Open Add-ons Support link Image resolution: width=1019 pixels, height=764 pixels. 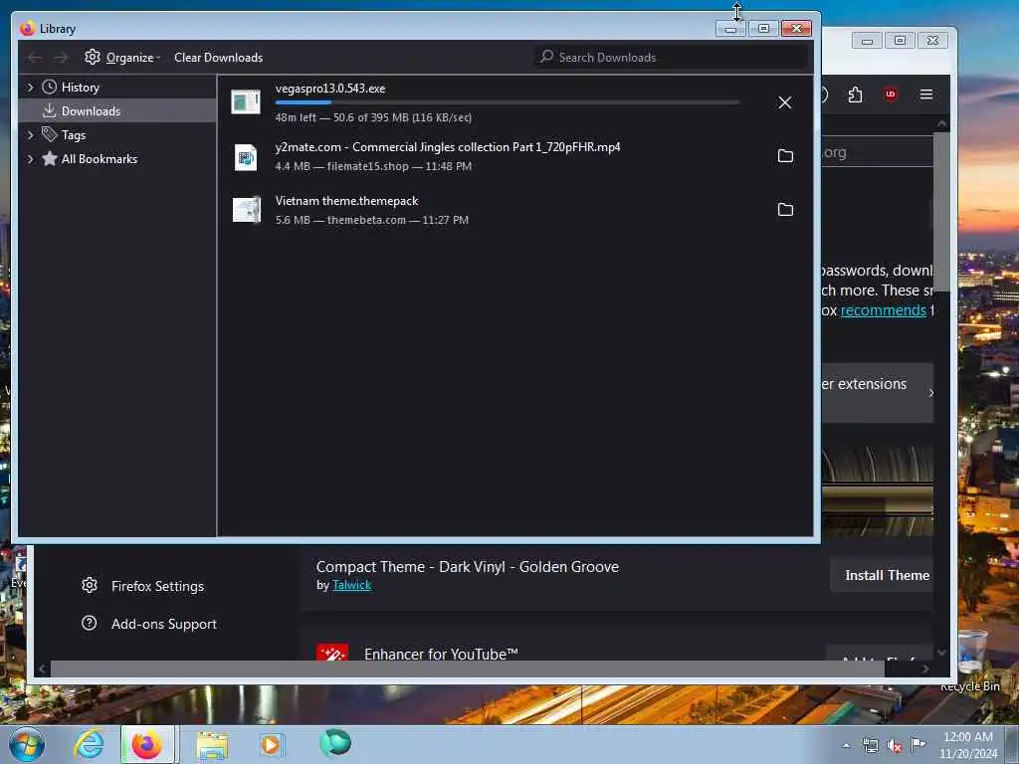(x=164, y=624)
